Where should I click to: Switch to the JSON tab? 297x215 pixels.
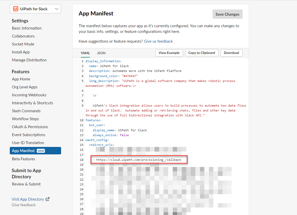[101, 53]
